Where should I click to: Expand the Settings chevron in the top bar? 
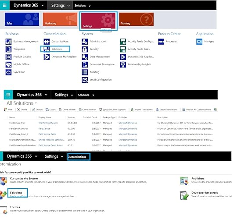pos(68,6)
